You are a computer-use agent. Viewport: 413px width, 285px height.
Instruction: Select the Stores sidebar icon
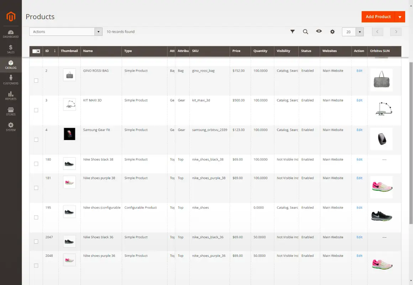coord(11,111)
